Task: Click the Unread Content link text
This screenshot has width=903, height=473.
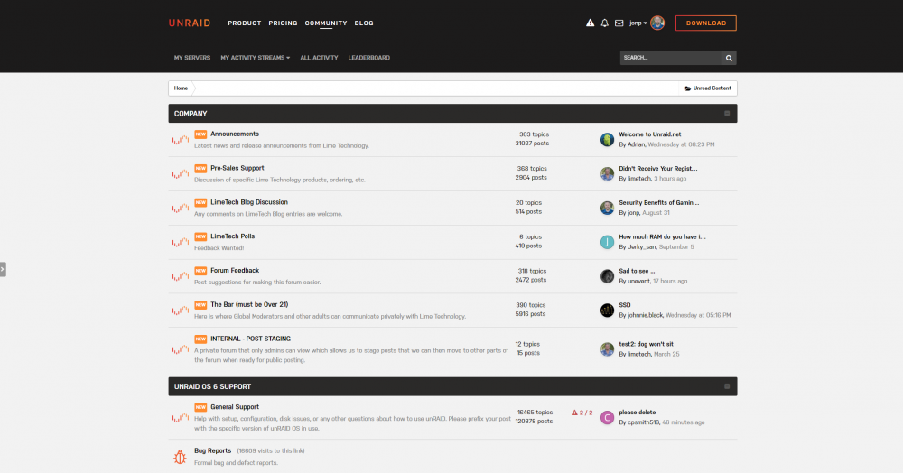Action: point(712,88)
